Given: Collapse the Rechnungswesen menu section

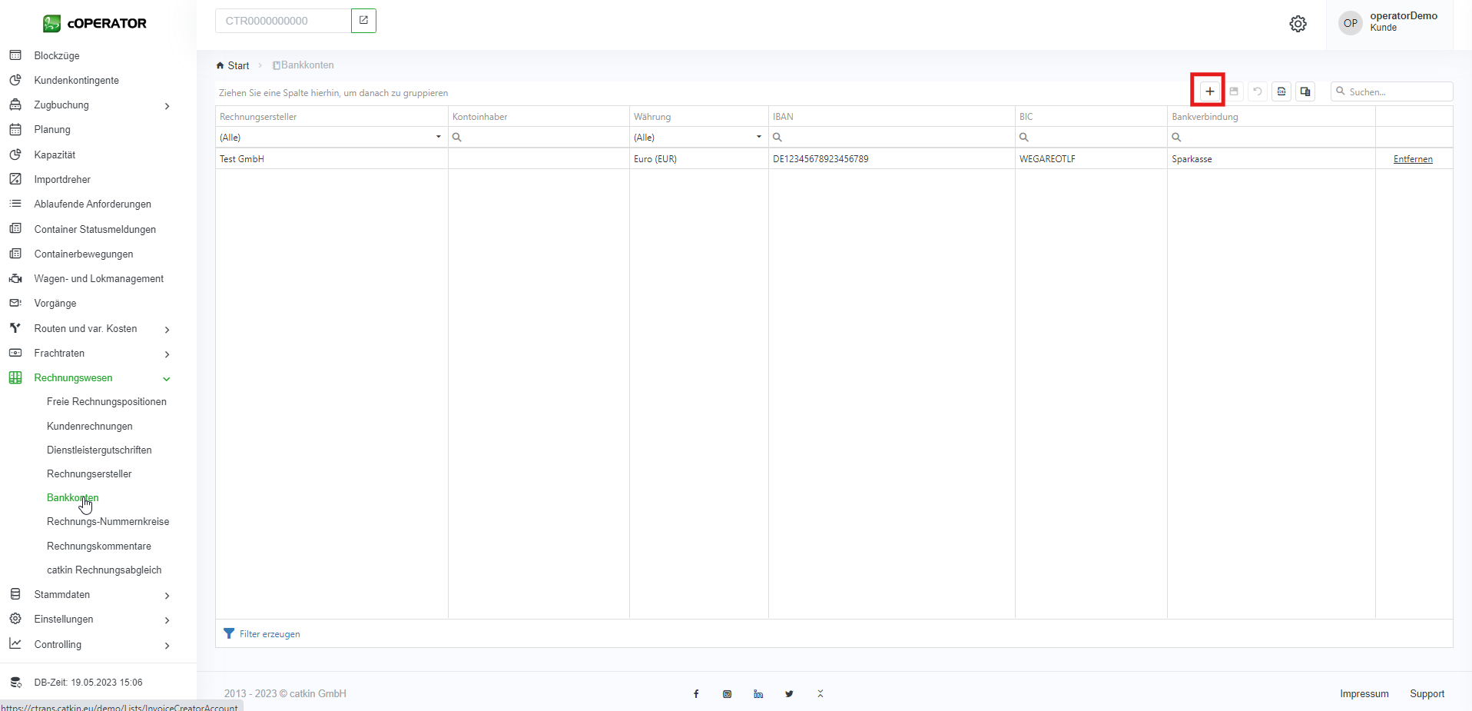Looking at the screenshot, I should pos(167,378).
